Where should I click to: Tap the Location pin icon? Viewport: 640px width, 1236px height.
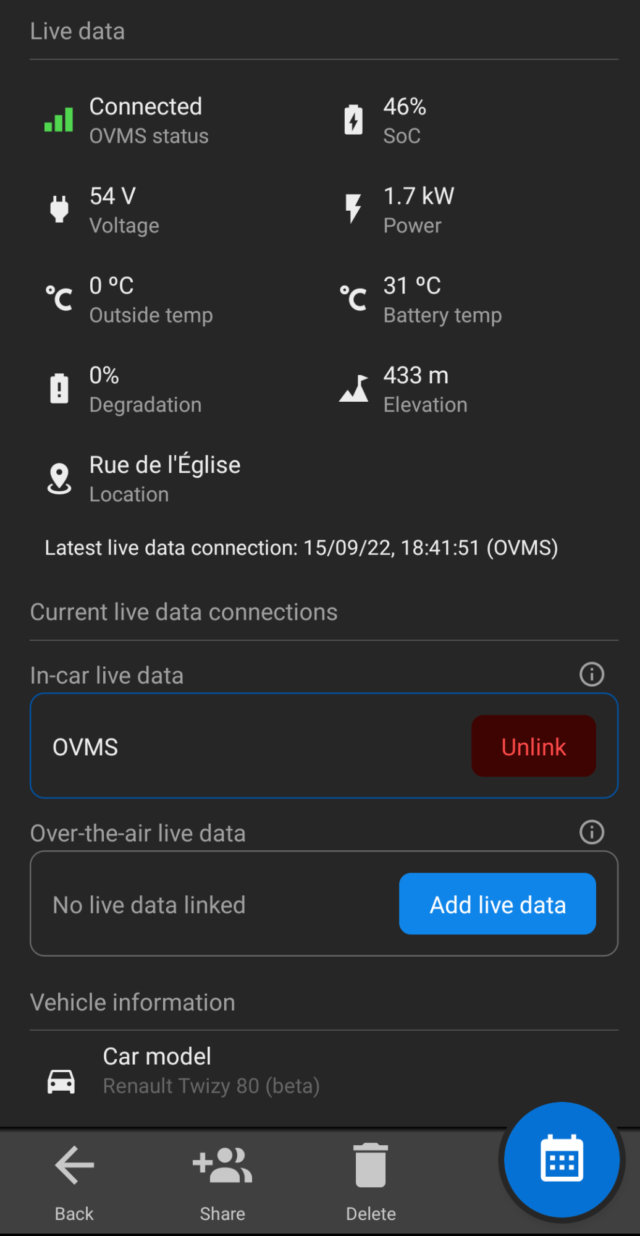click(x=59, y=479)
